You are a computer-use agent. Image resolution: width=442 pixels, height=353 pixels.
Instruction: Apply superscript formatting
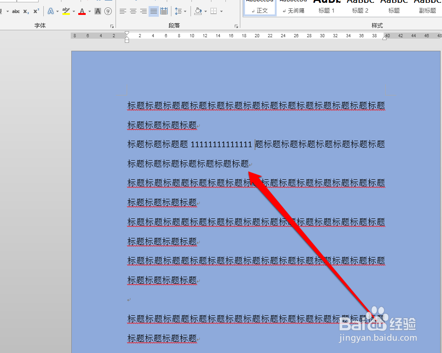coord(36,11)
